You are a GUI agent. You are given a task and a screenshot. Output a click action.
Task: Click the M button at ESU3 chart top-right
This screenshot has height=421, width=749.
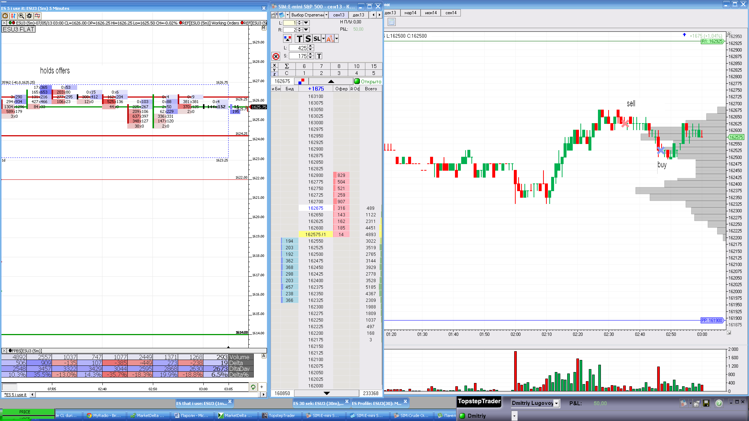(x=264, y=28)
